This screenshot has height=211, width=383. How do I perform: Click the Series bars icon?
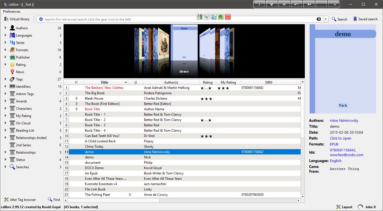pos(12,42)
